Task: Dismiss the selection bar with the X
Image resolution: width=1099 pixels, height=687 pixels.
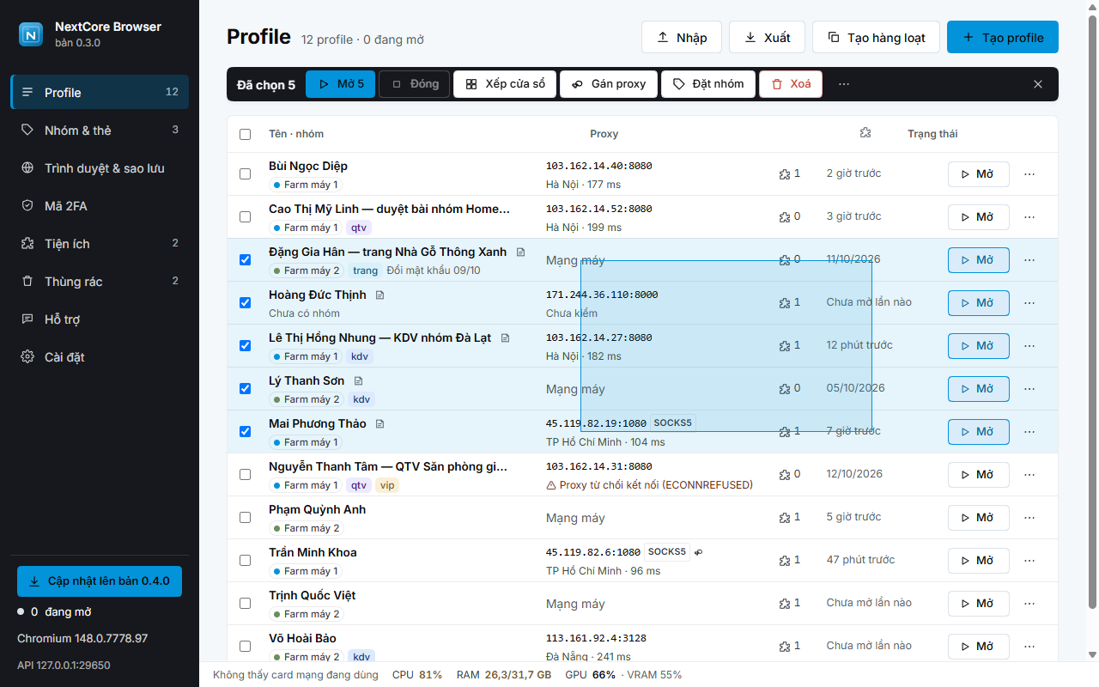Action: pos(1038,84)
